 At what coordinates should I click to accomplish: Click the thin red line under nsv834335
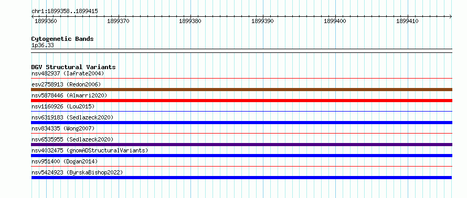(x=241, y=134)
